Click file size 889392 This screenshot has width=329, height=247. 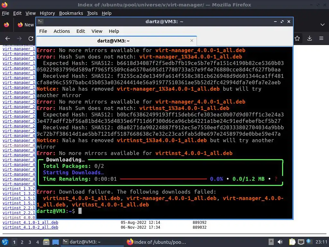(200, 223)
